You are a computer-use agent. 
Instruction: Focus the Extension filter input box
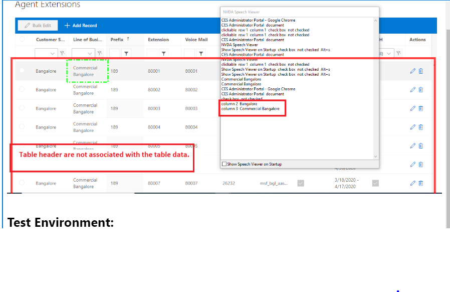point(152,54)
